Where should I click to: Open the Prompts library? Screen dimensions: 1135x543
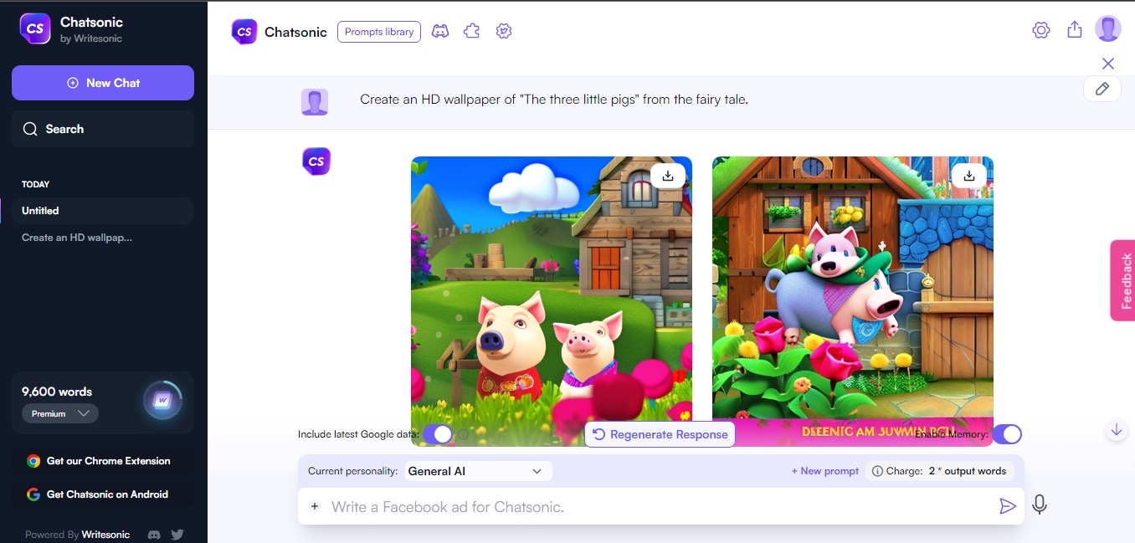tap(379, 32)
